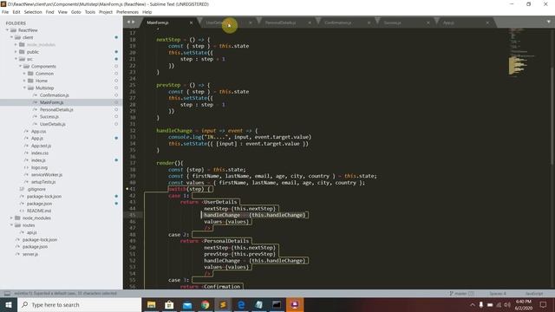
Task: Click the network tray icon
Action: 499,304
